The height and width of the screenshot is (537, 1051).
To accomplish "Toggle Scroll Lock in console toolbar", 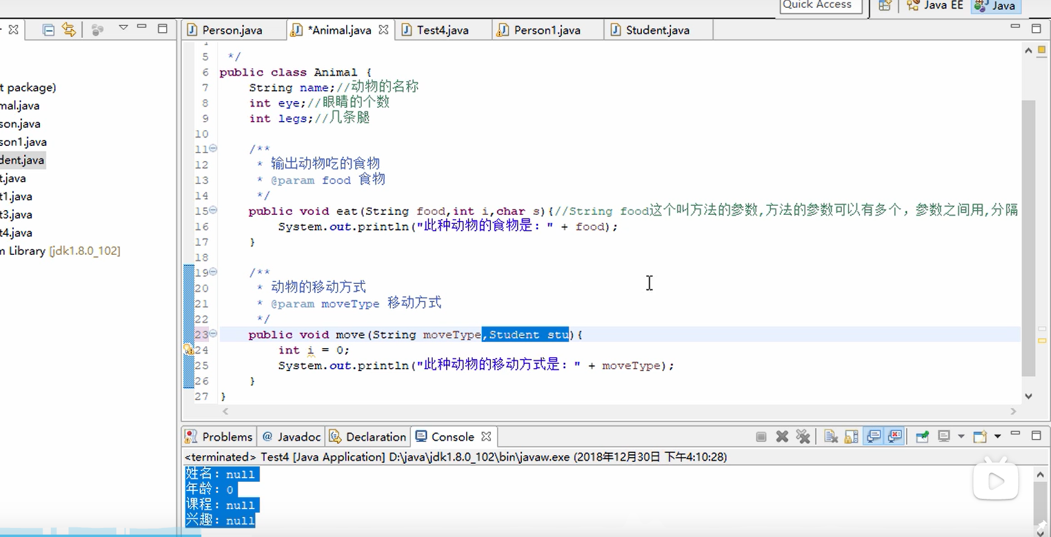I will tap(852, 437).
